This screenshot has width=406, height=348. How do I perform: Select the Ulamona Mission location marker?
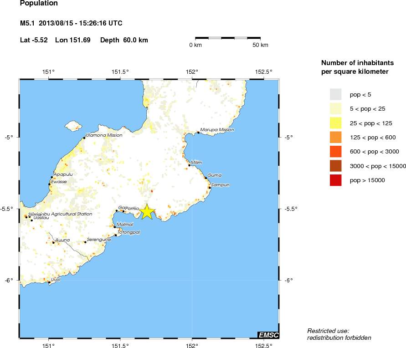coord(84,138)
